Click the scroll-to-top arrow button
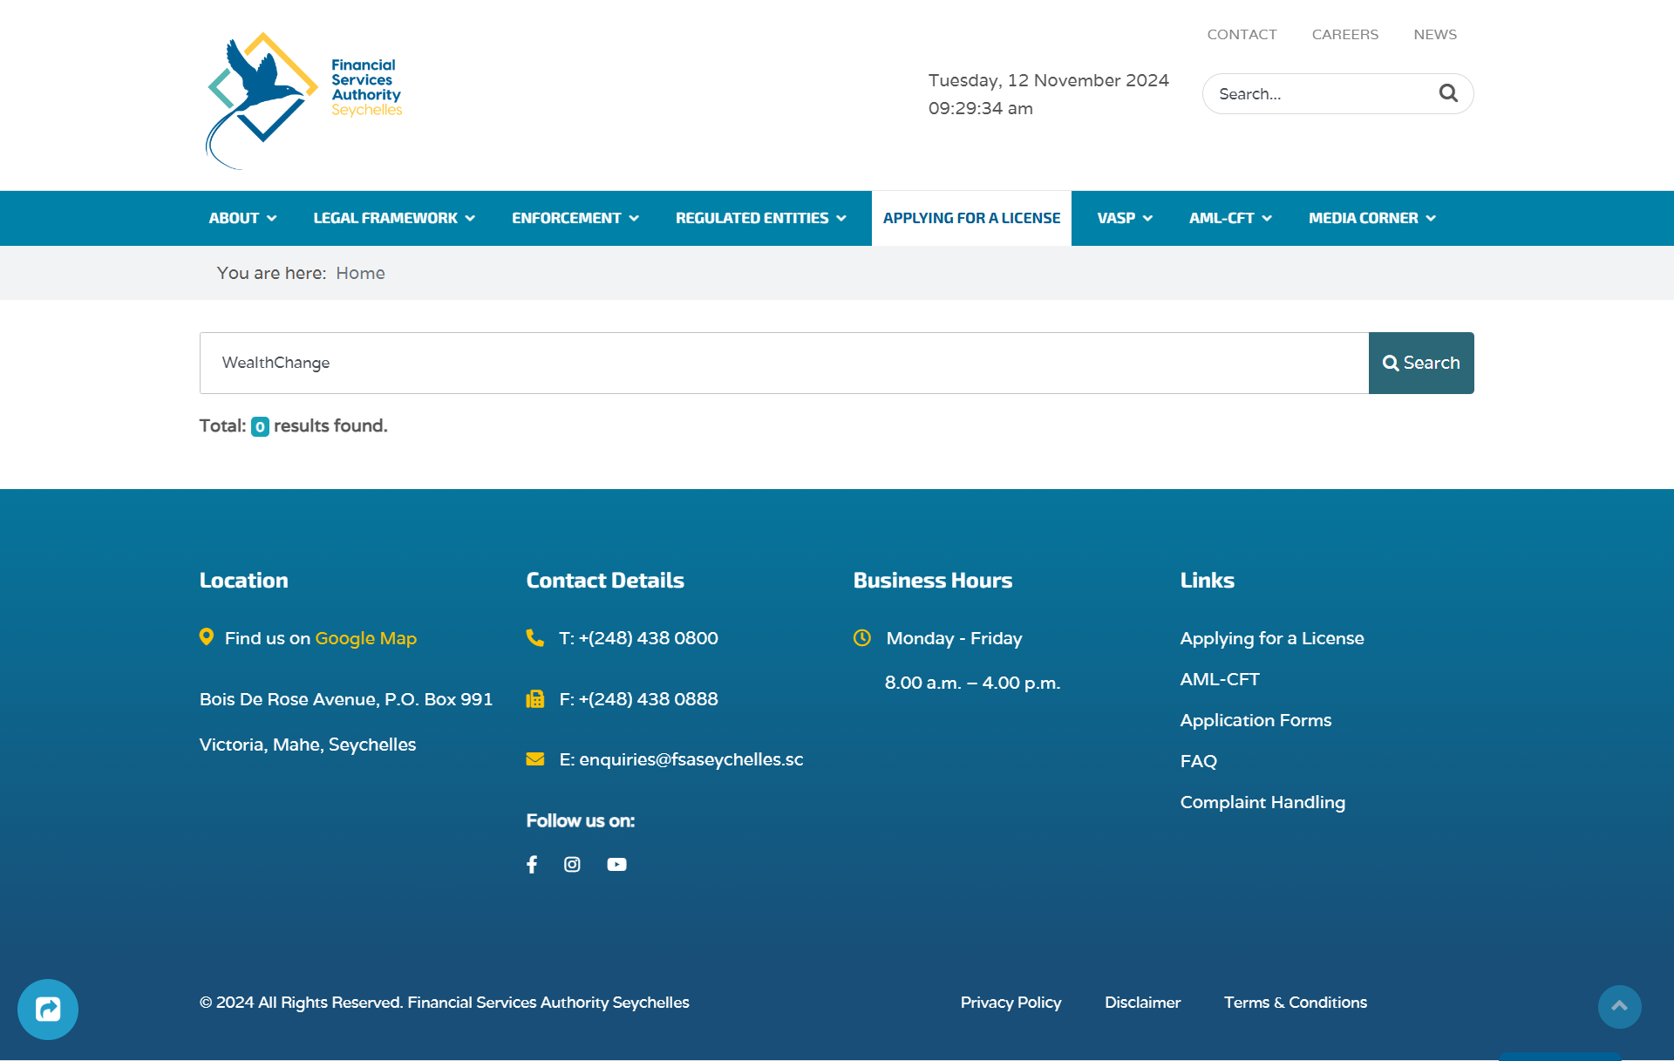The height and width of the screenshot is (1061, 1674). (x=1619, y=1006)
